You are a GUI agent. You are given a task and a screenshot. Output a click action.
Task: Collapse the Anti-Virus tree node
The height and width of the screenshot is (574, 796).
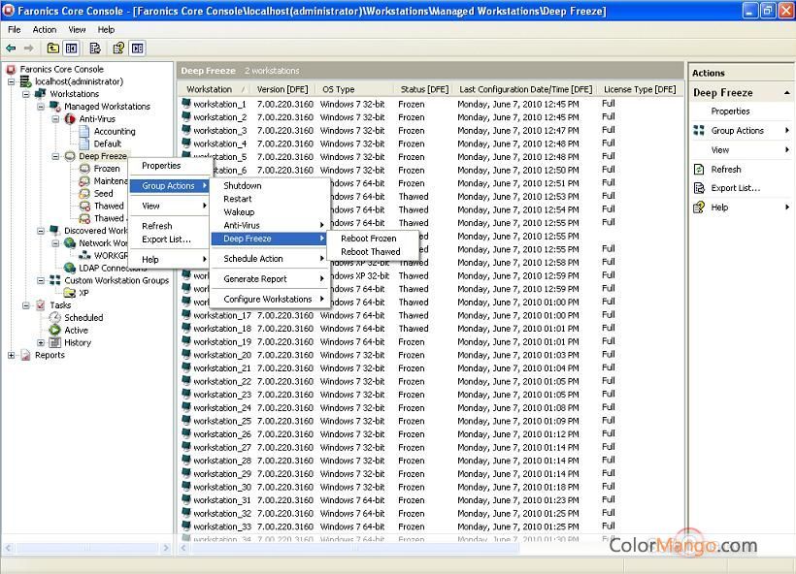tap(55, 118)
